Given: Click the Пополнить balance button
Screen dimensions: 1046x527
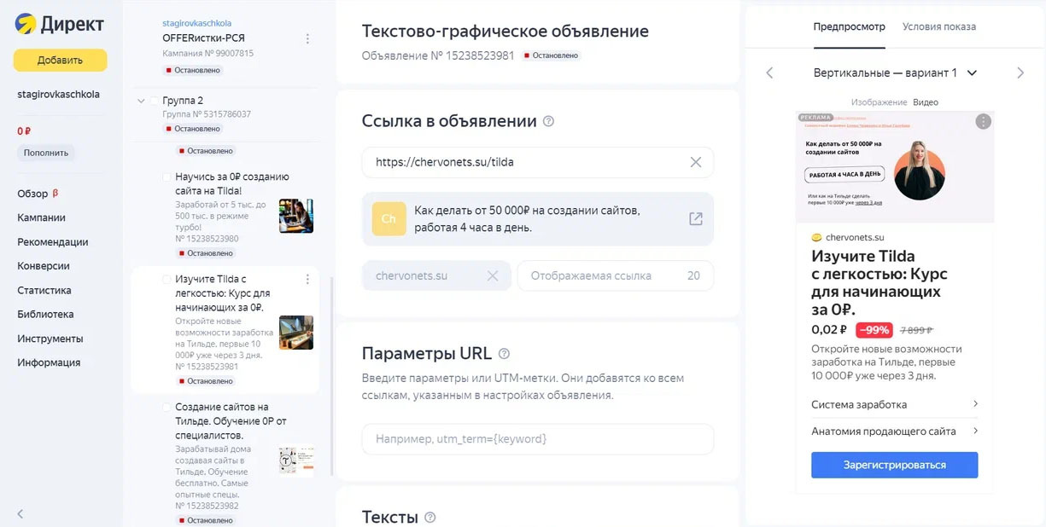Looking at the screenshot, I should (x=46, y=153).
